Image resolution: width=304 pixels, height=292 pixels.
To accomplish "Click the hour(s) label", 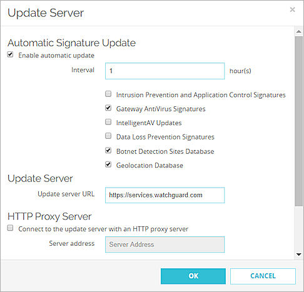I will click(240, 71).
